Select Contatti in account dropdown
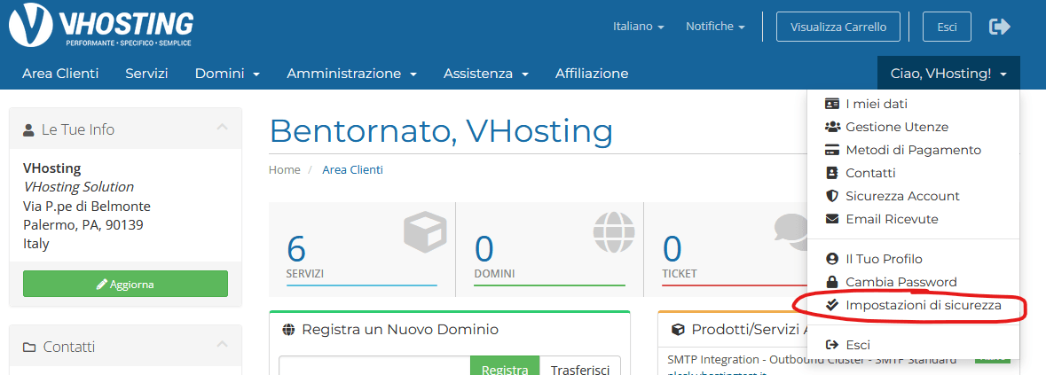 (913, 173)
